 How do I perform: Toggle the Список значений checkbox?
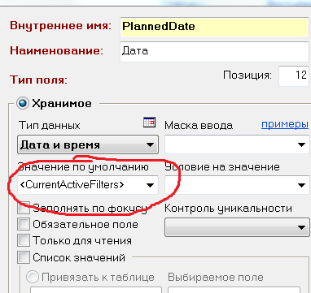tap(24, 257)
